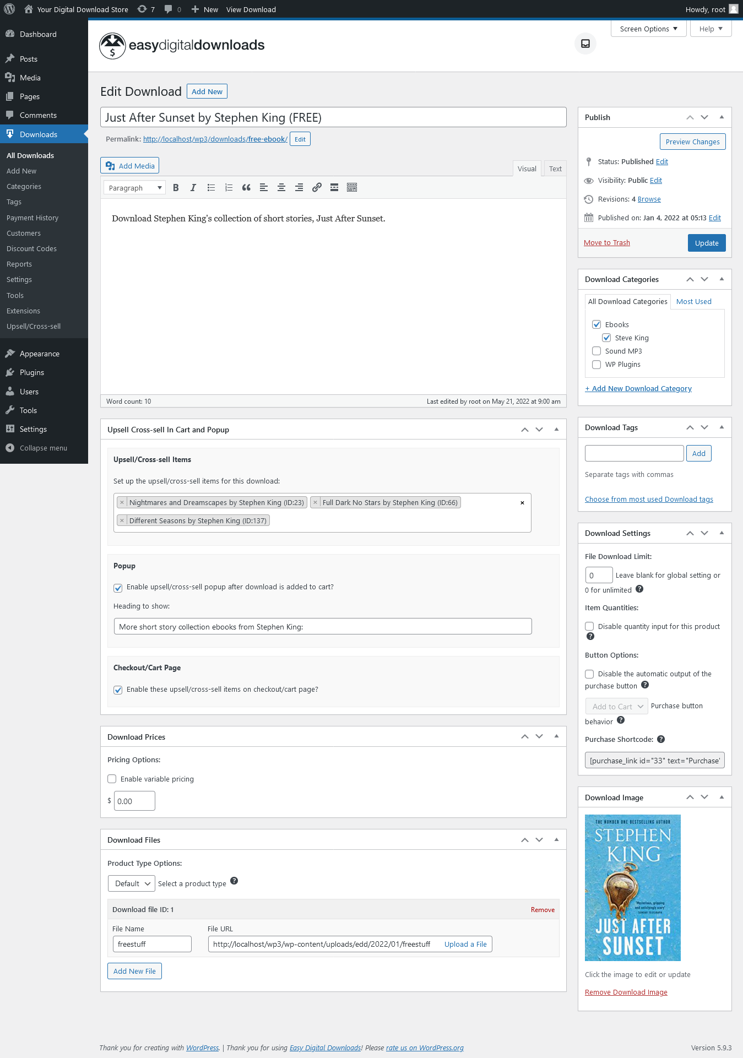
Task: Click the Download Tags input field
Action: [x=634, y=453]
